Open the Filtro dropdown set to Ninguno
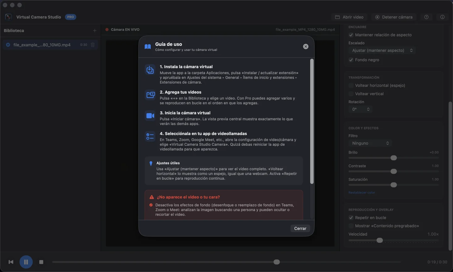The width and height of the screenshot is (453, 272). [x=370, y=143]
